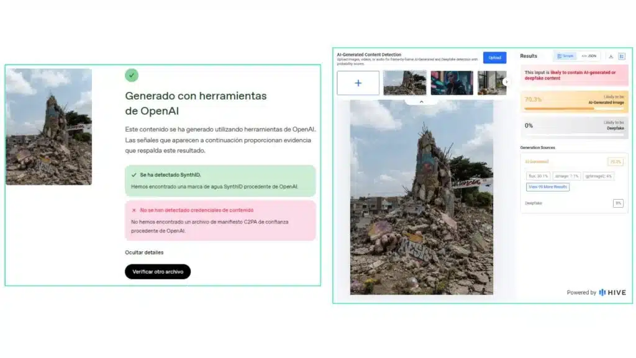Open the OpenAI verifier image preview

click(x=48, y=127)
